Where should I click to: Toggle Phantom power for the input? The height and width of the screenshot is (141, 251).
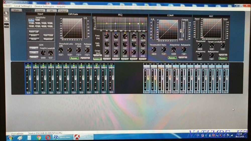coord(48,39)
